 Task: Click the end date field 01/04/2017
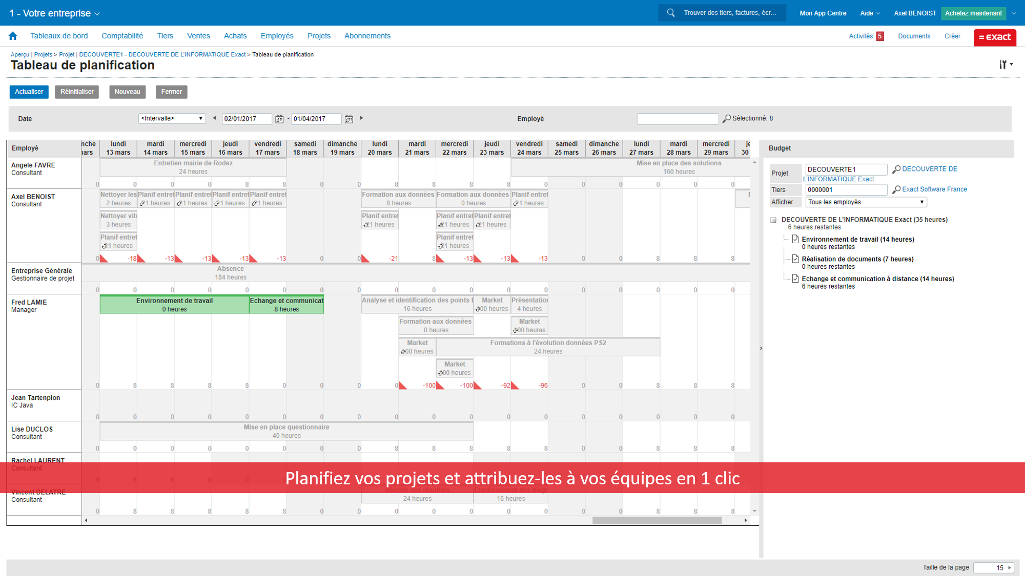pos(316,119)
